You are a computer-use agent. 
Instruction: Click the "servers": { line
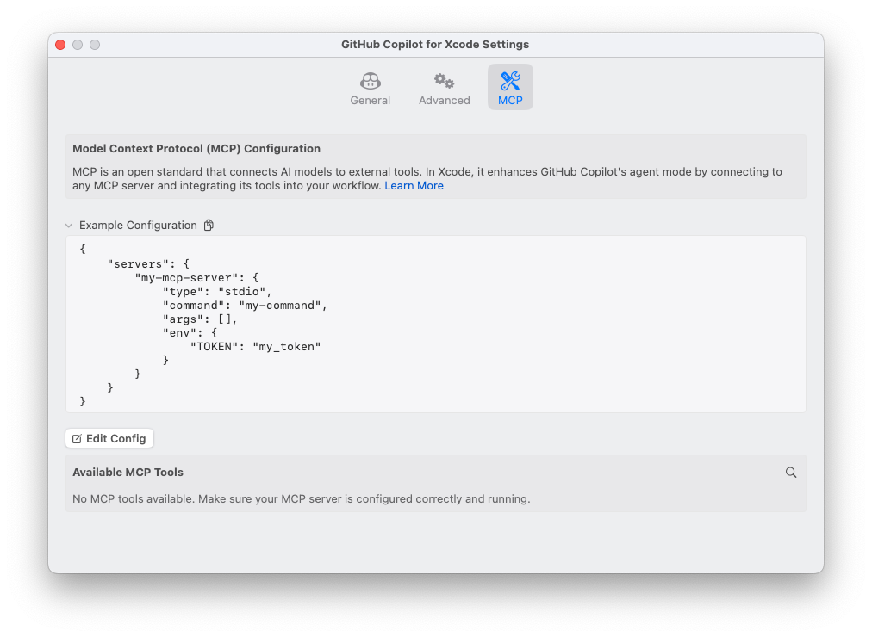[x=148, y=263]
